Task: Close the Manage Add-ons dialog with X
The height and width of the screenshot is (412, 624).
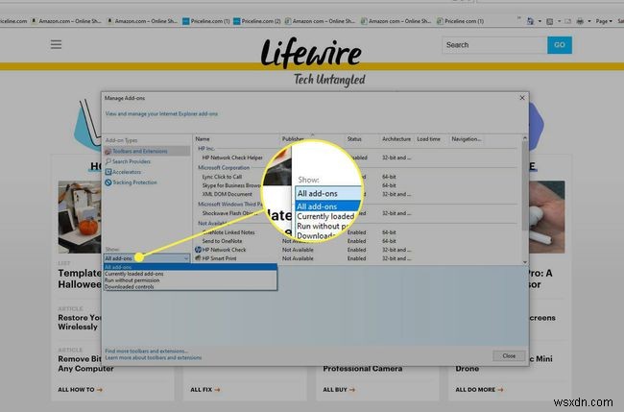Action: point(522,98)
